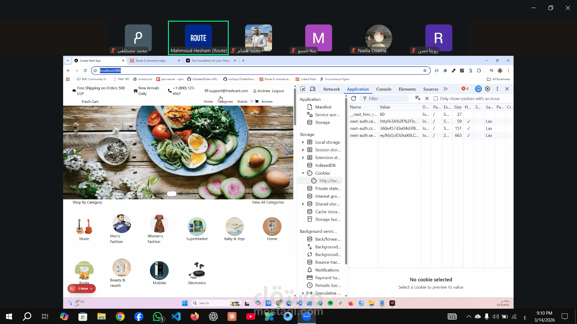This screenshot has height=324, width=577.
Task: Switch to the Network tab
Action: pyautogui.click(x=331, y=89)
